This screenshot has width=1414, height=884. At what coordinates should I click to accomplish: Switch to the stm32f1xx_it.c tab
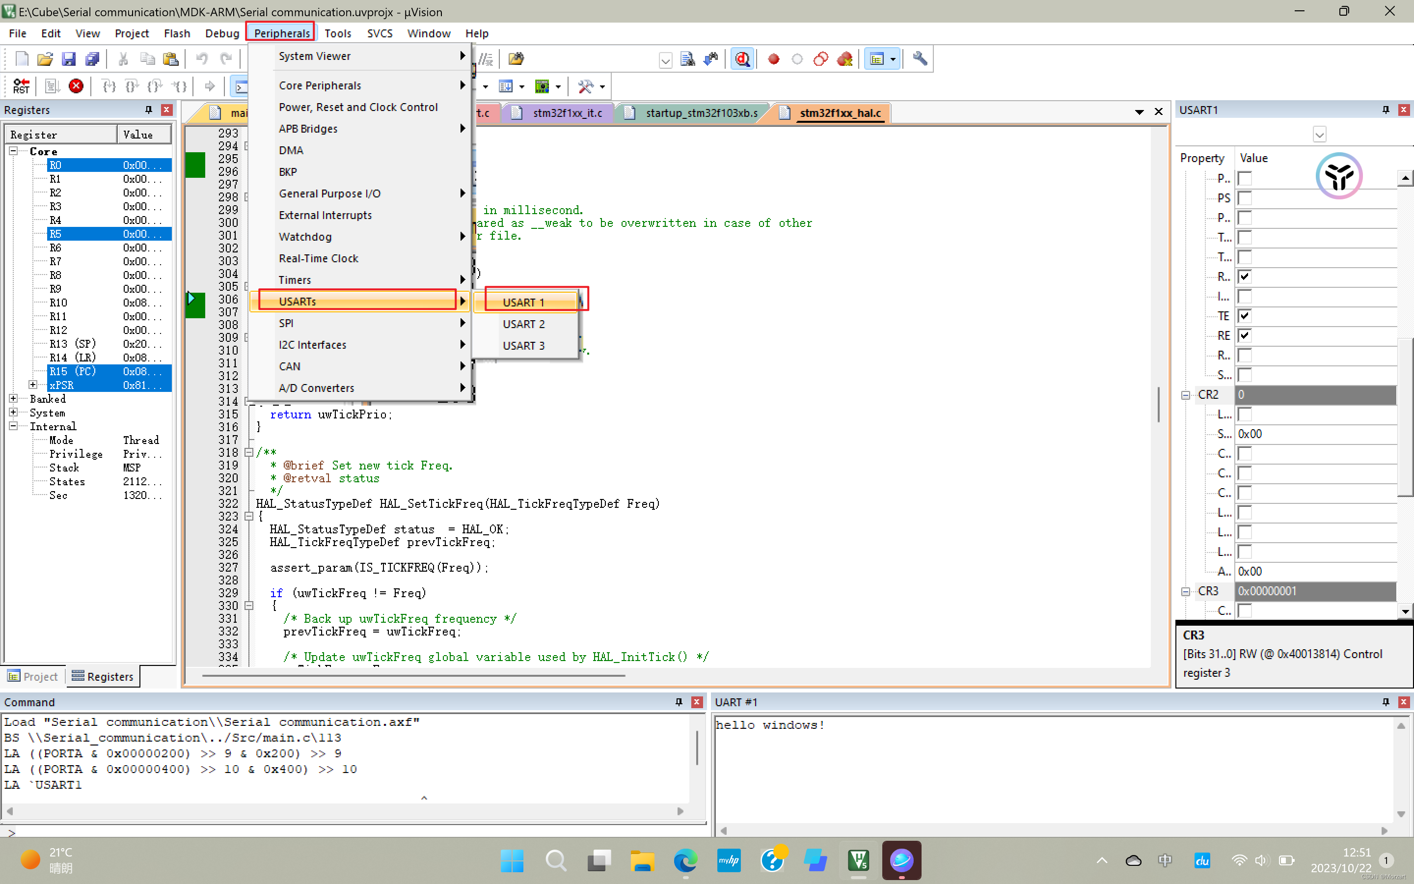[x=560, y=113]
